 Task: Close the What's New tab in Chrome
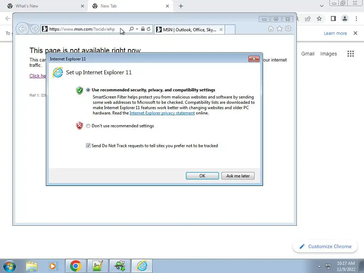point(82,6)
